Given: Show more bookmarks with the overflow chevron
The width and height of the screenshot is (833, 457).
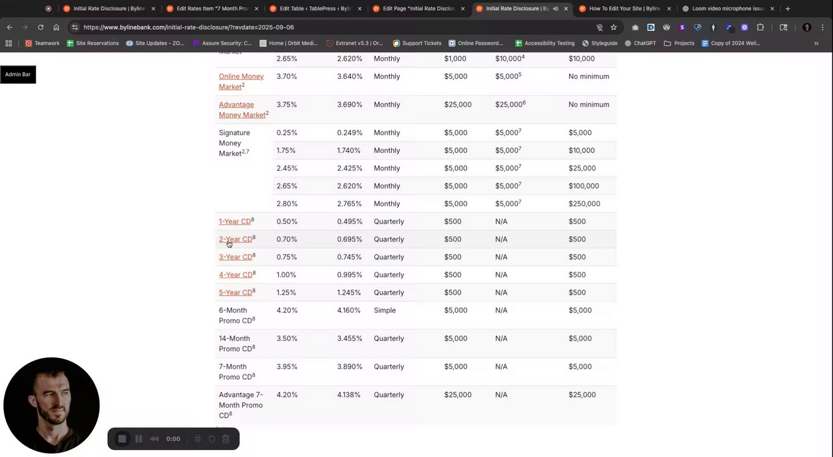Looking at the screenshot, I should pos(816,43).
